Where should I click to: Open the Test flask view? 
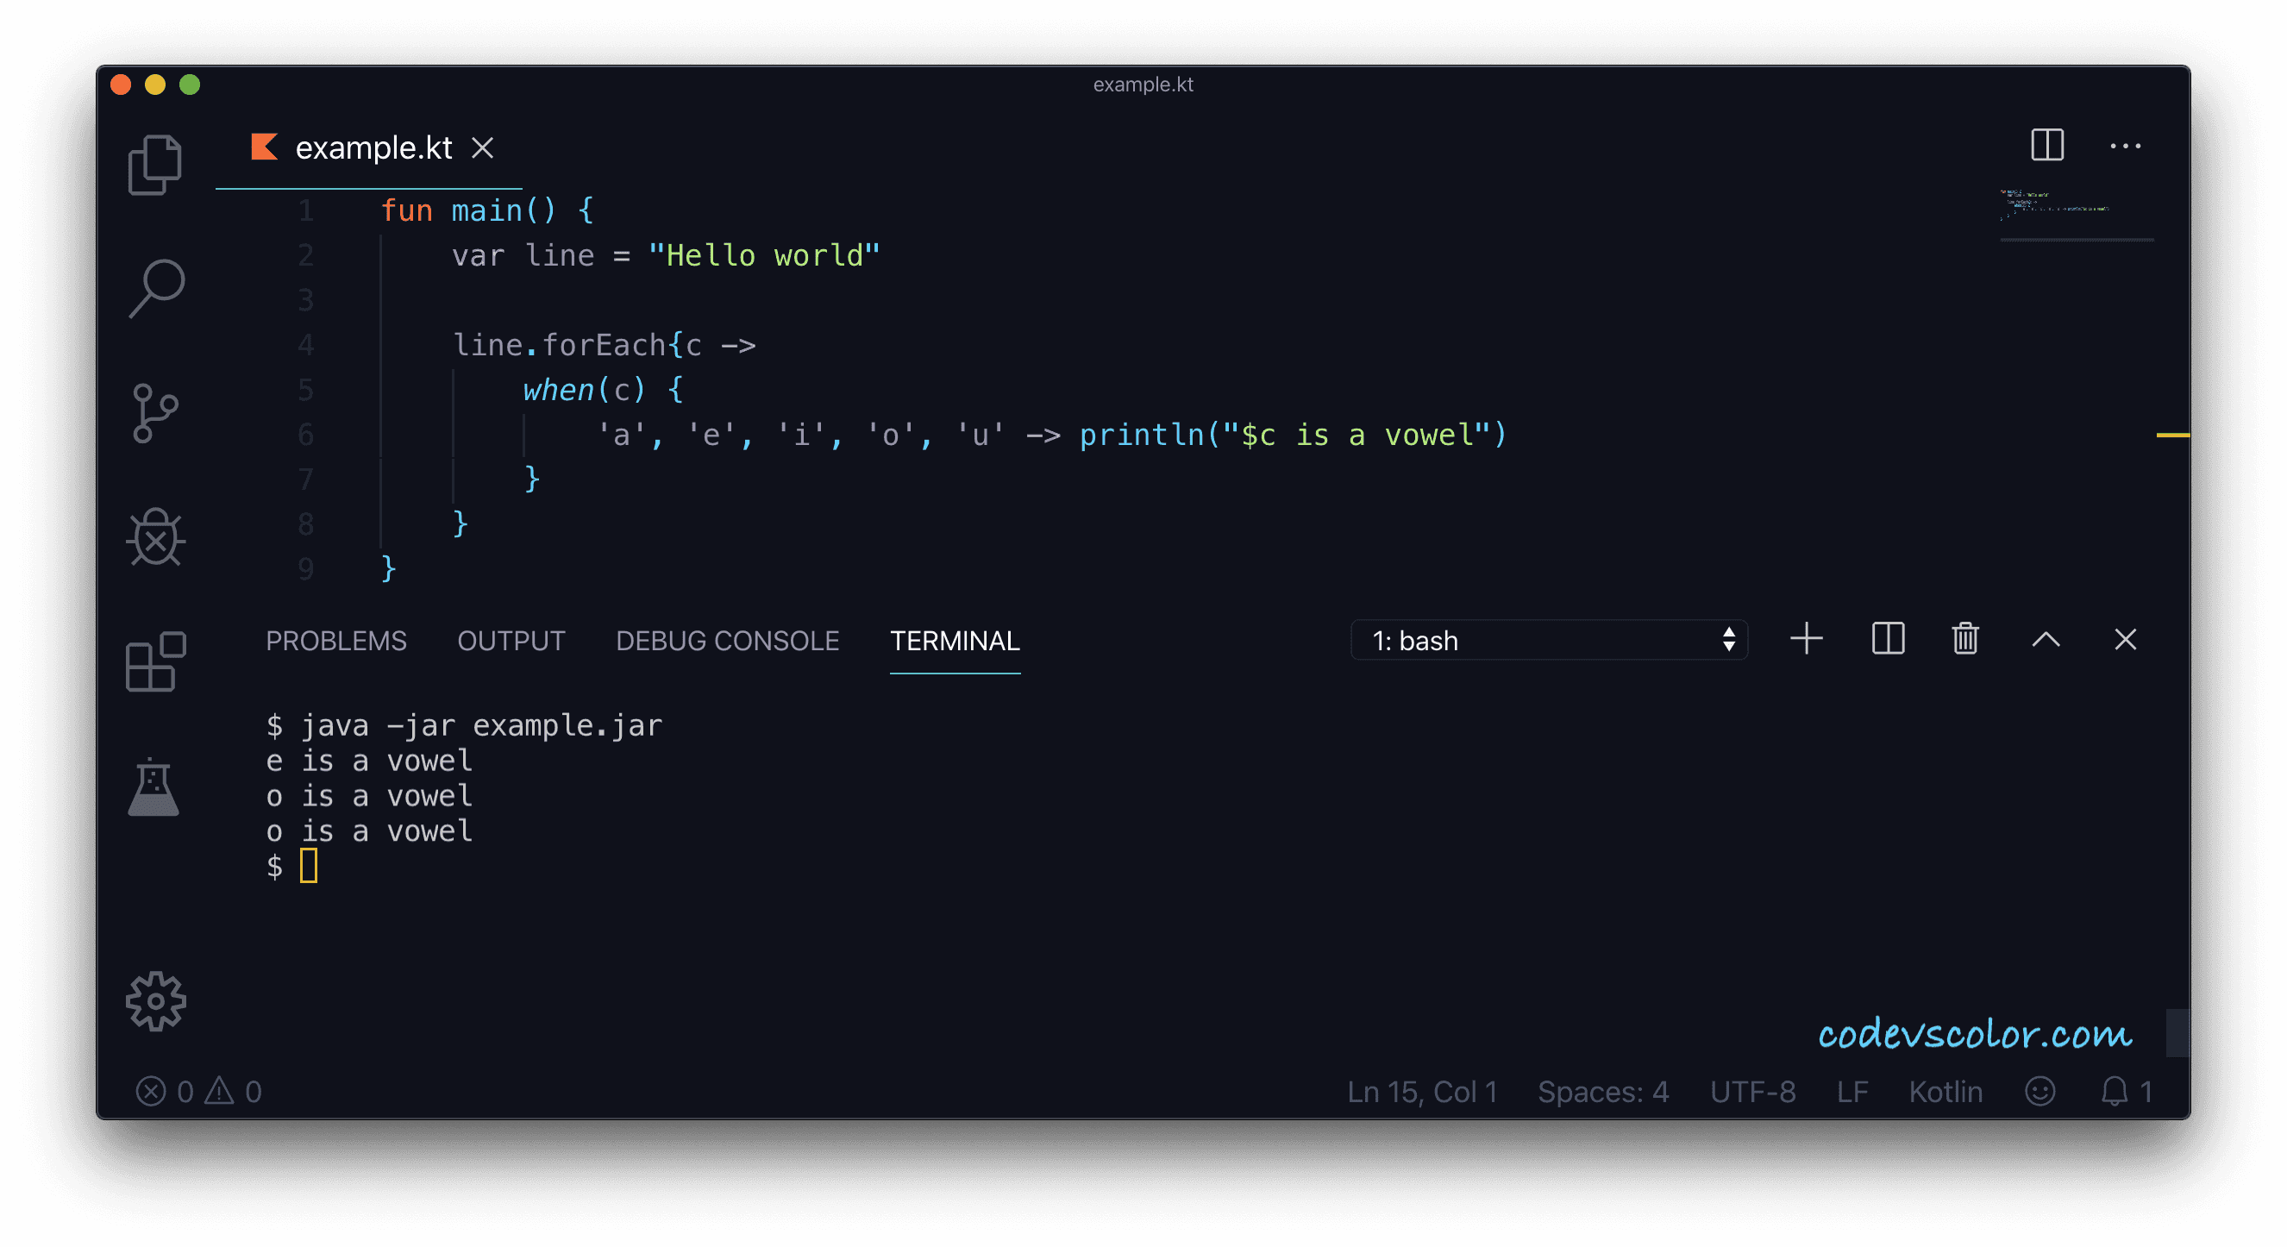(154, 786)
